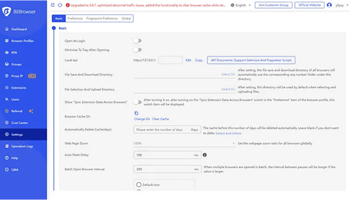This screenshot has height=200, width=350.
Task: Click the user avatar icon
Action: (329, 5)
